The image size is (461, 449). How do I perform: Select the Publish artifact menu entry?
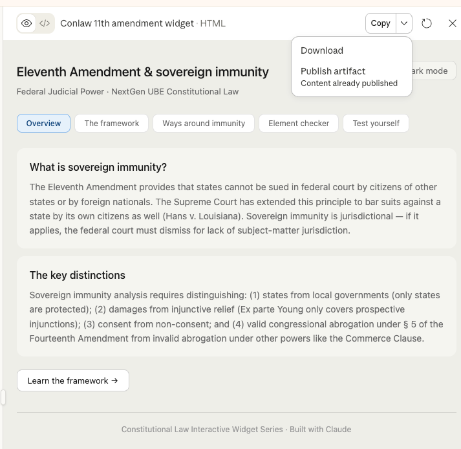(x=333, y=71)
